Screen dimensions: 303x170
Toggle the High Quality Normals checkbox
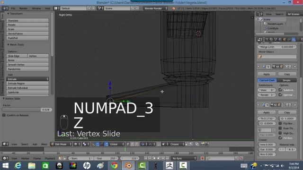(x=280, y=133)
